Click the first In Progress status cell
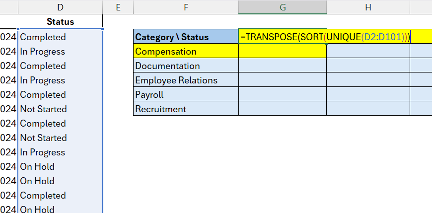The height and width of the screenshot is (213, 432). (61, 52)
